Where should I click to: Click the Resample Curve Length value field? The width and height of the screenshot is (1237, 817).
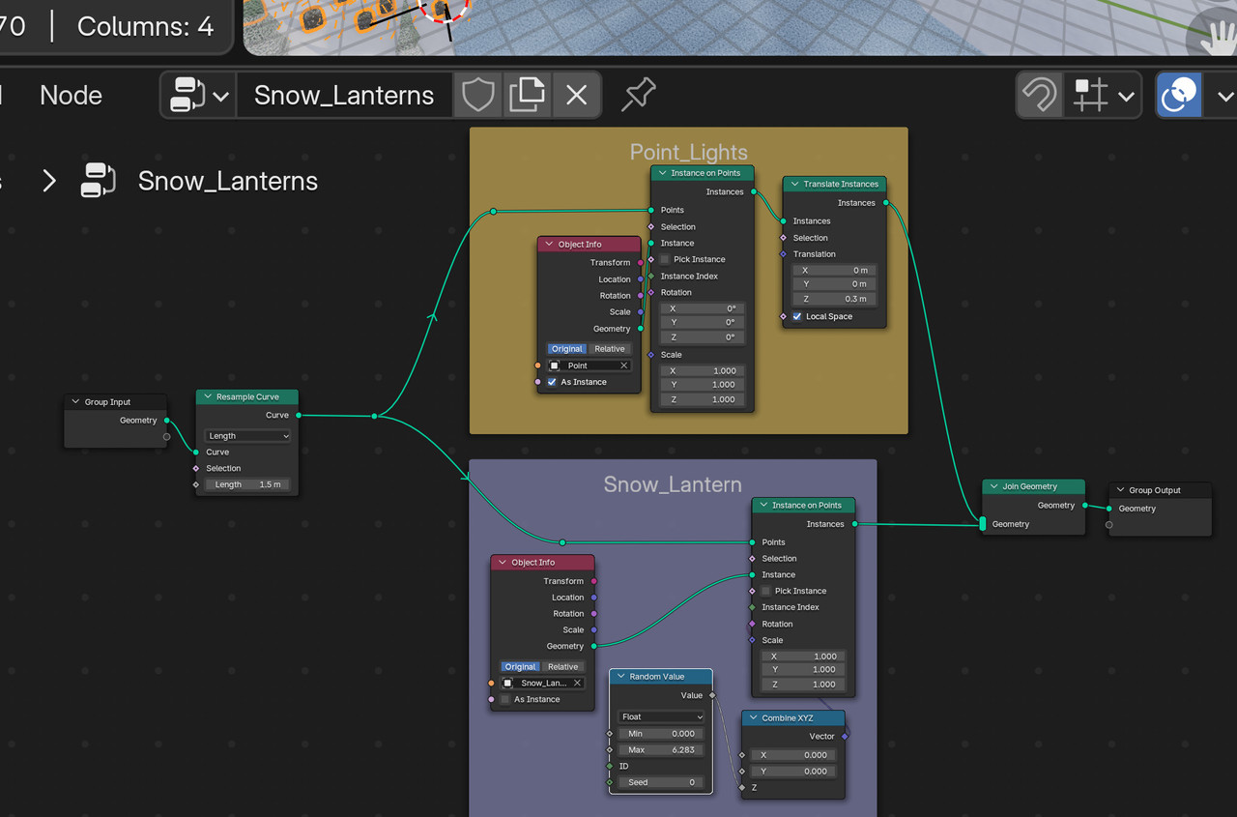tap(247, 484)
